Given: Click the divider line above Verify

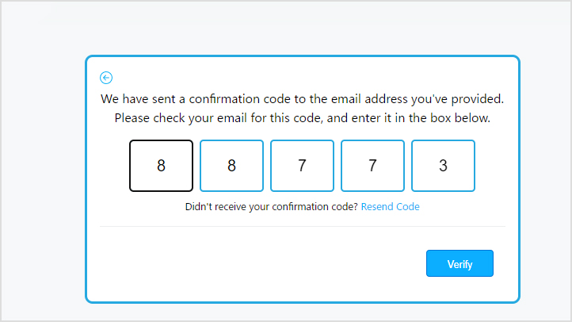Looking at the screenshot, I should pyautogui.click(x=302, y=226).
